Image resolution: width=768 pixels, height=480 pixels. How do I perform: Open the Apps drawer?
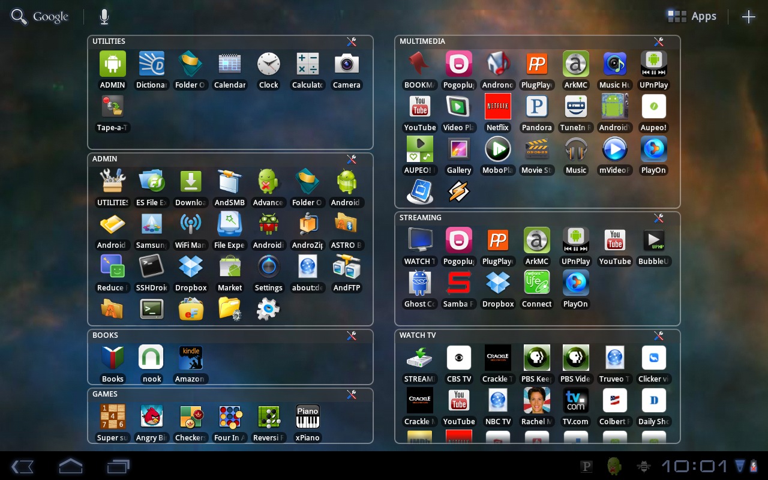692,16
